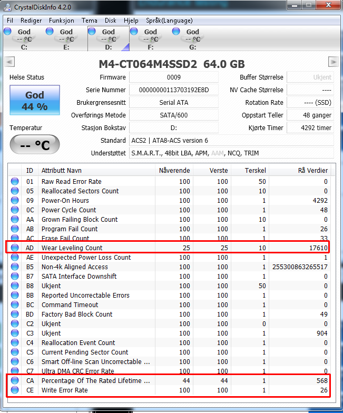This screenshot has width=343, height=413.
Task: Click the Serial ATA interface field
Action: tap(174, 102)
